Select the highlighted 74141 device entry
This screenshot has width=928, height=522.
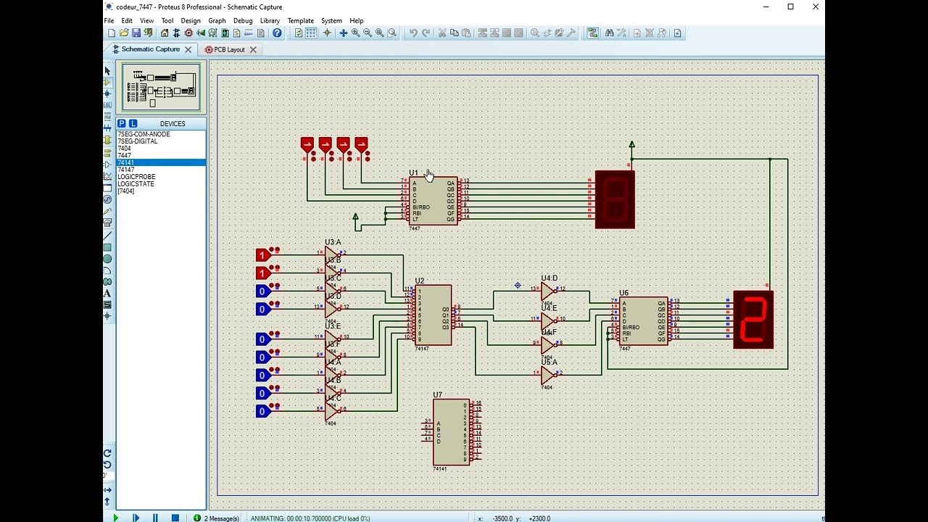coord(161,162)
